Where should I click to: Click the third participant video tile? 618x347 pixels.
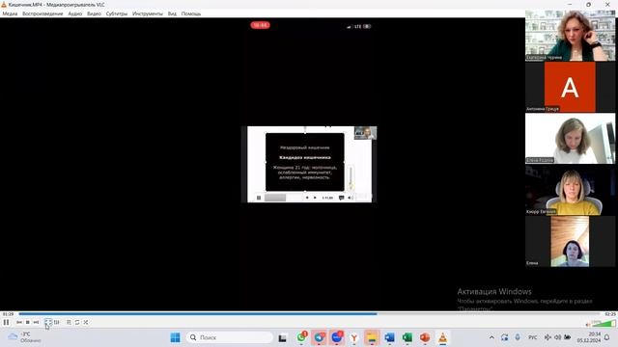pyautogui.click(x=571, y=139)
